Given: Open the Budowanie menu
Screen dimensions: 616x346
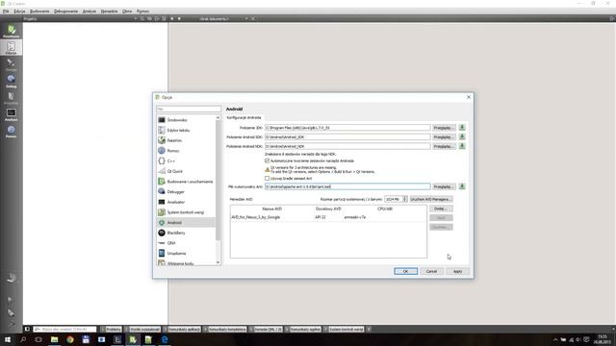Looking at the screenshot, I should point(39,12).
